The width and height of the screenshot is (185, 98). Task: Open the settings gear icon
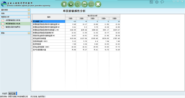[157, 2]
